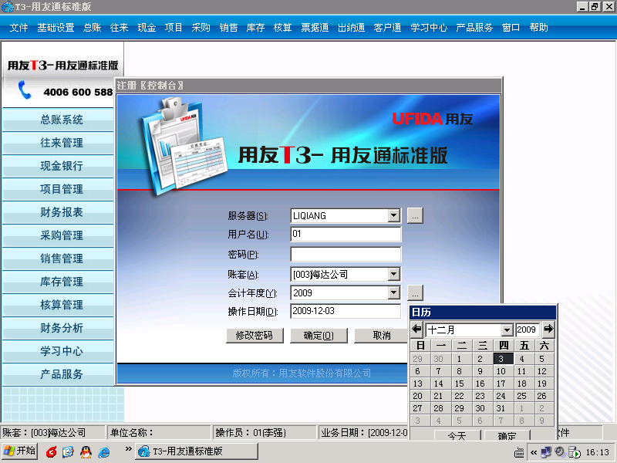Image resolution: width=617 pixels, height=463 pixels.
Task: Select 财务分析 in sidebar
Action: [x=62, y=327]
